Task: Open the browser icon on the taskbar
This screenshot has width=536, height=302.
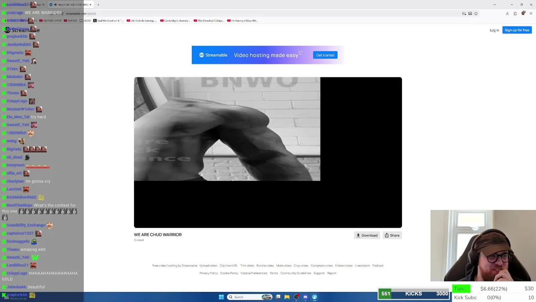Action: (x=314, y=297)
